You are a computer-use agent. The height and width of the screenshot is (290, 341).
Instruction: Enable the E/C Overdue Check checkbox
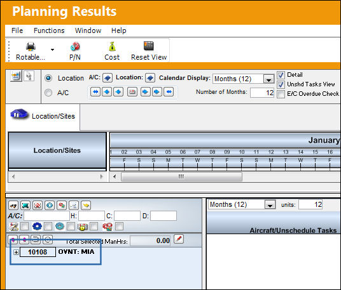pyautogui.click(x=281, y=95)
